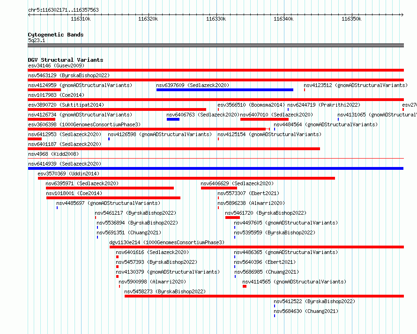
Task: Open nsv5896238 (Almarri2020) variant
Action: tap(251, 203)
